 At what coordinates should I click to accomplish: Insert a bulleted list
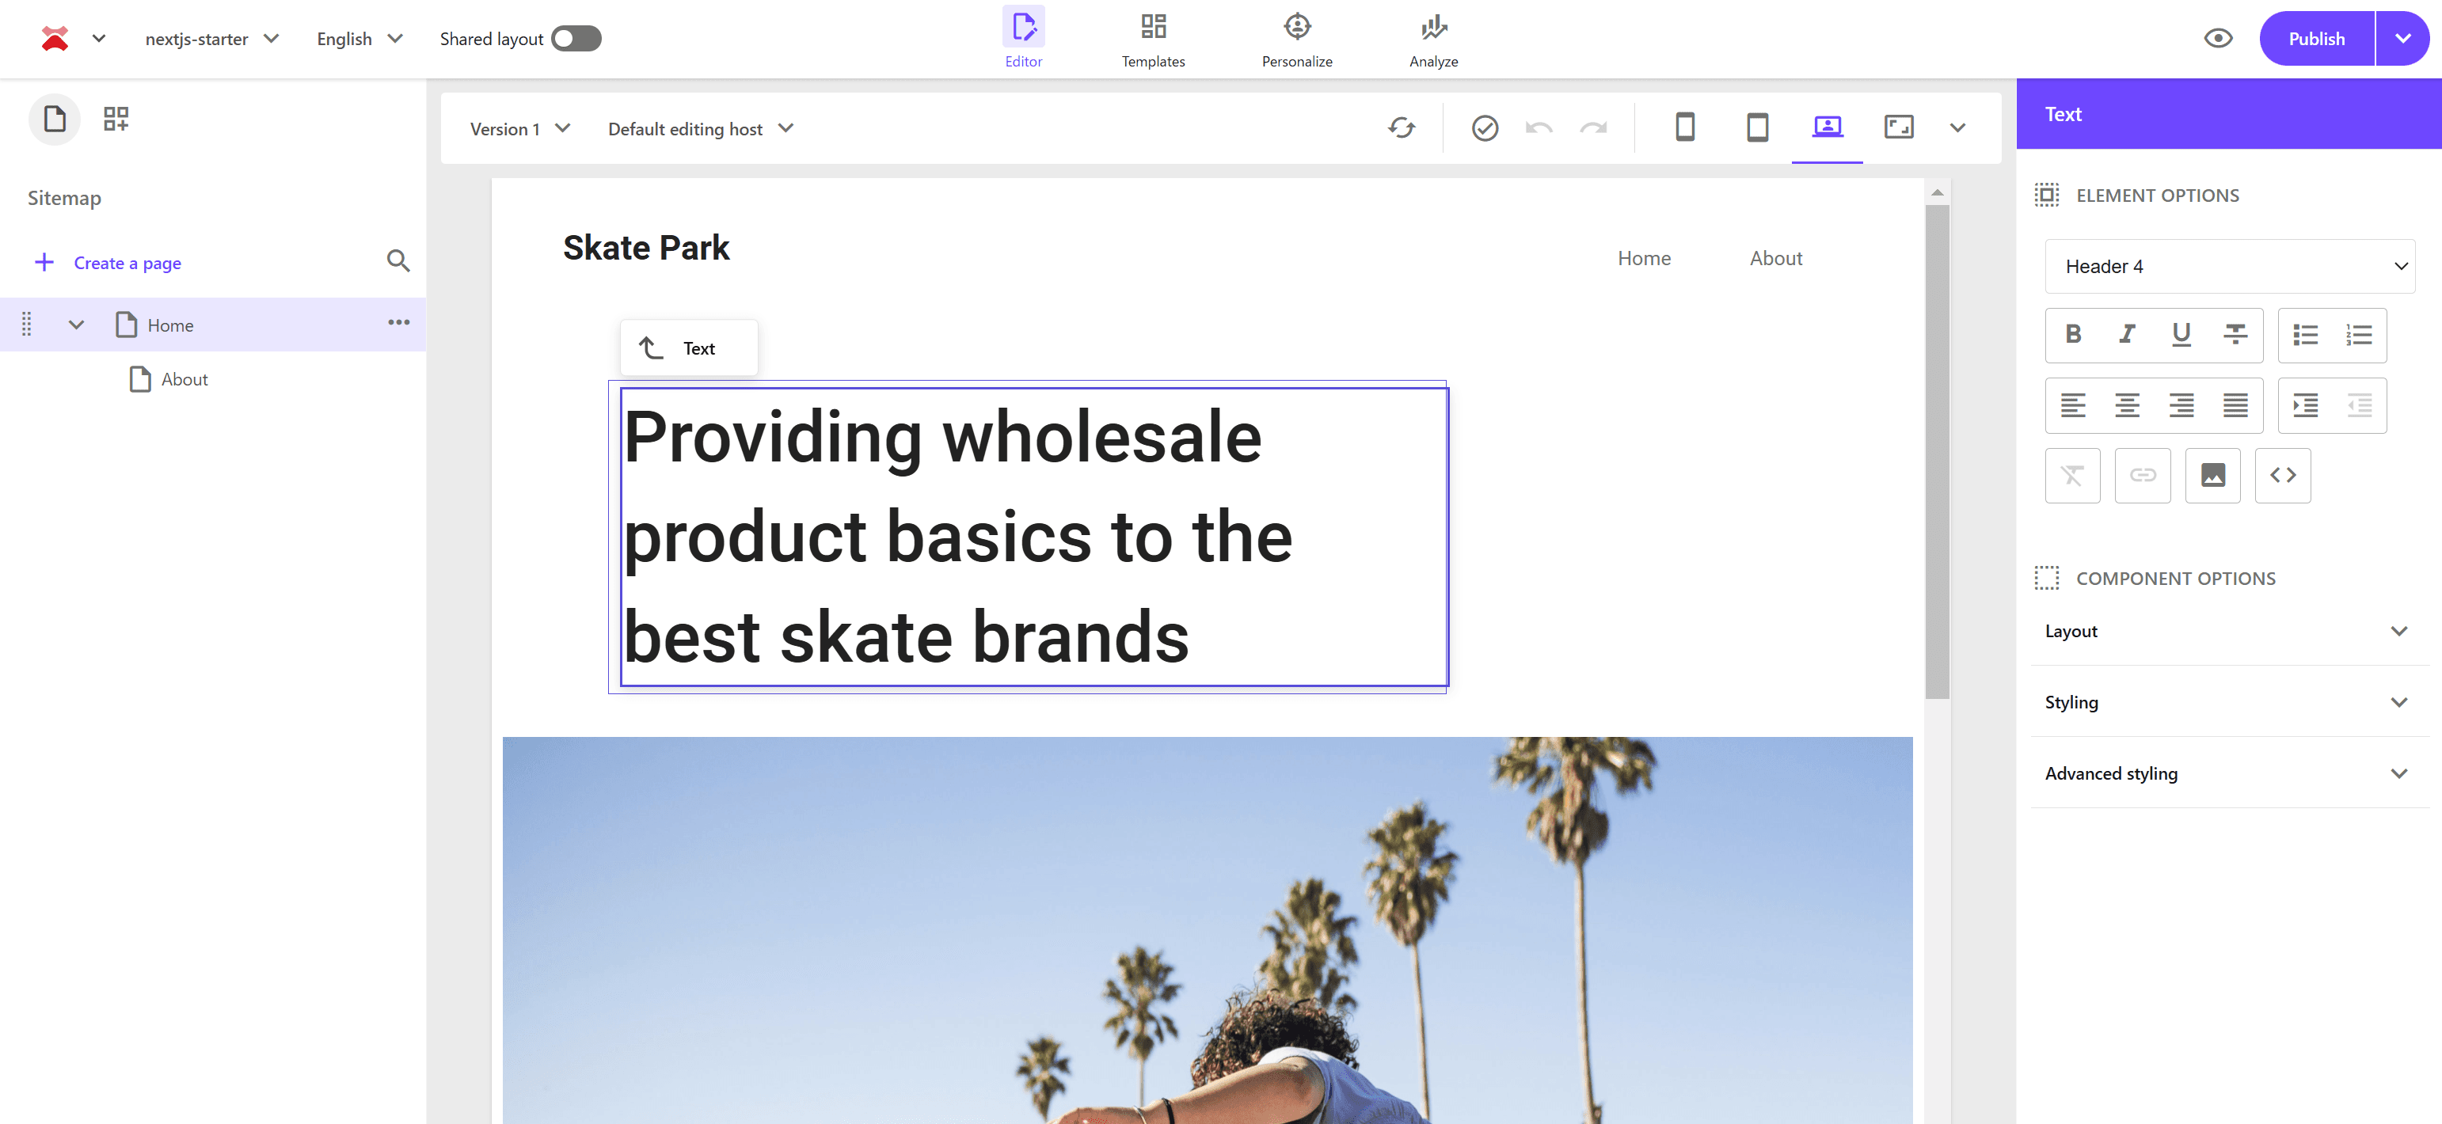click(2306, 335)
